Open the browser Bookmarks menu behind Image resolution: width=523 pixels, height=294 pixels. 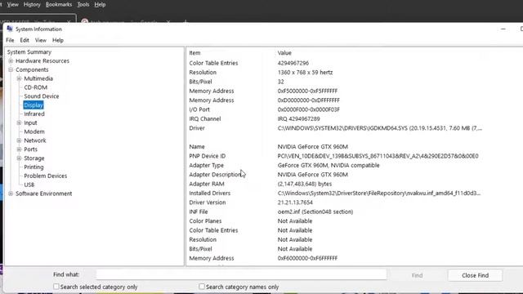tap(59, 5)
